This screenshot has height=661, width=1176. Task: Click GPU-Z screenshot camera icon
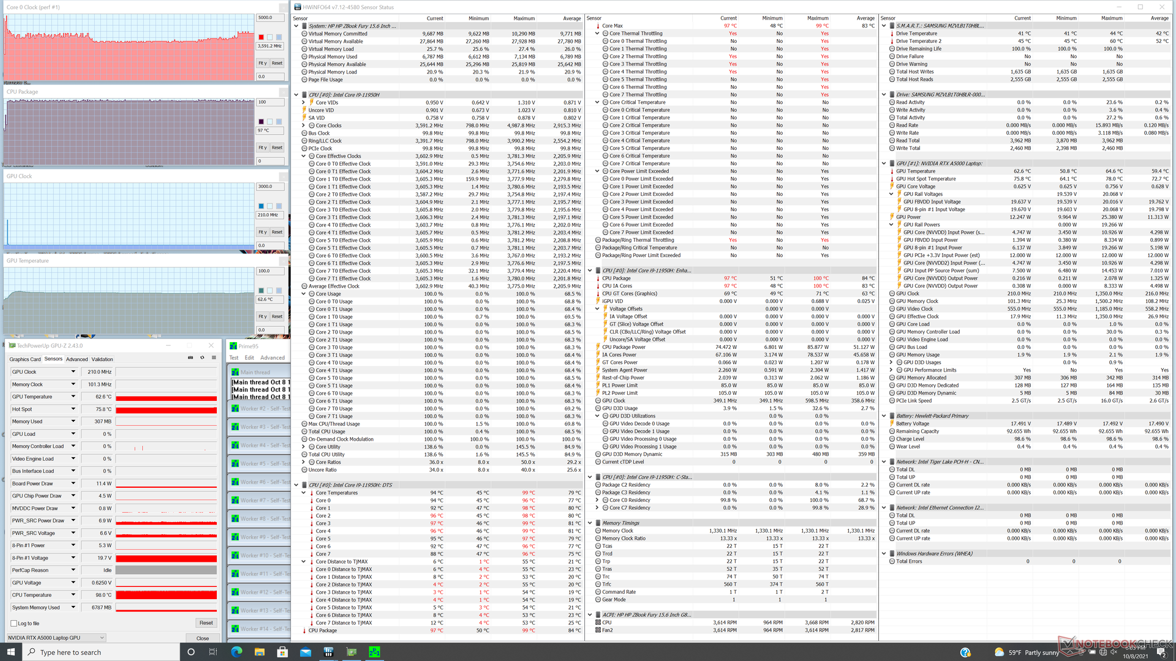point(190,358)
